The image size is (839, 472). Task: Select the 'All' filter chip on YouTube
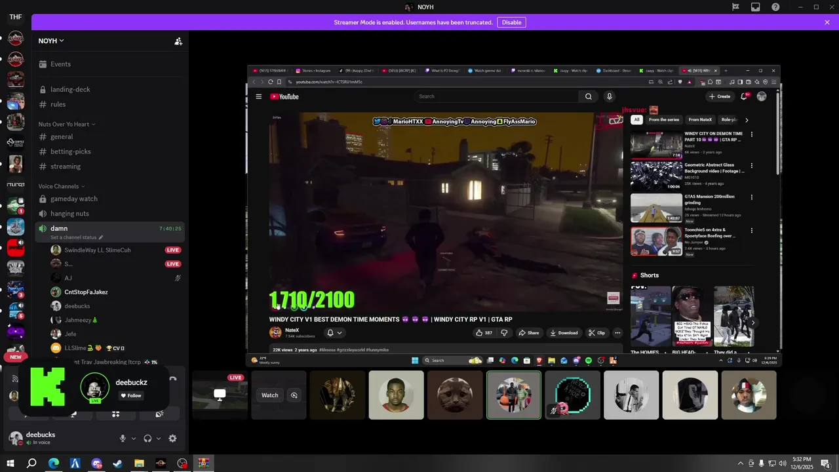[x=636, y=120]
